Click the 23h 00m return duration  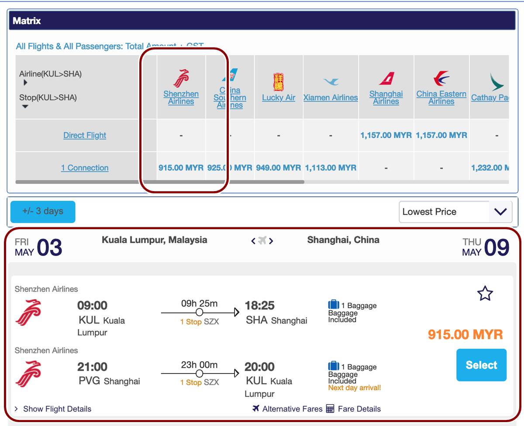(x=200, y=365)
